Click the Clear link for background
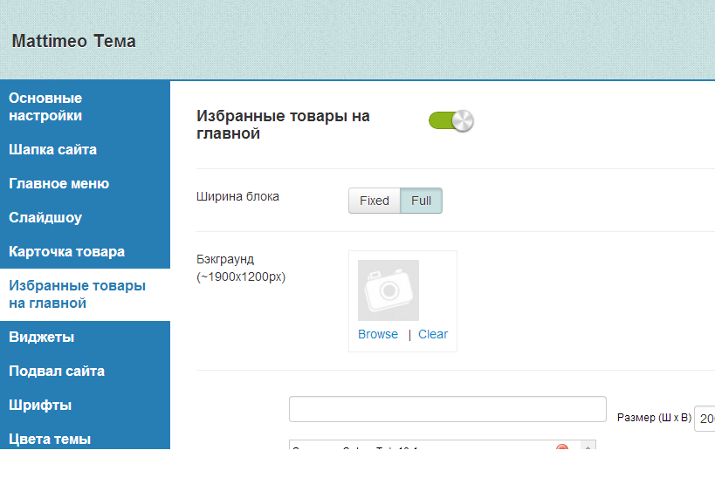715x498 pixels. 433,334
